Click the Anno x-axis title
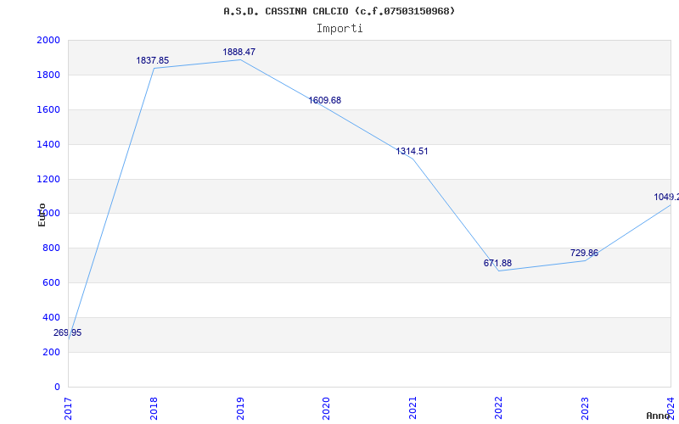 [x=659, y=416]
